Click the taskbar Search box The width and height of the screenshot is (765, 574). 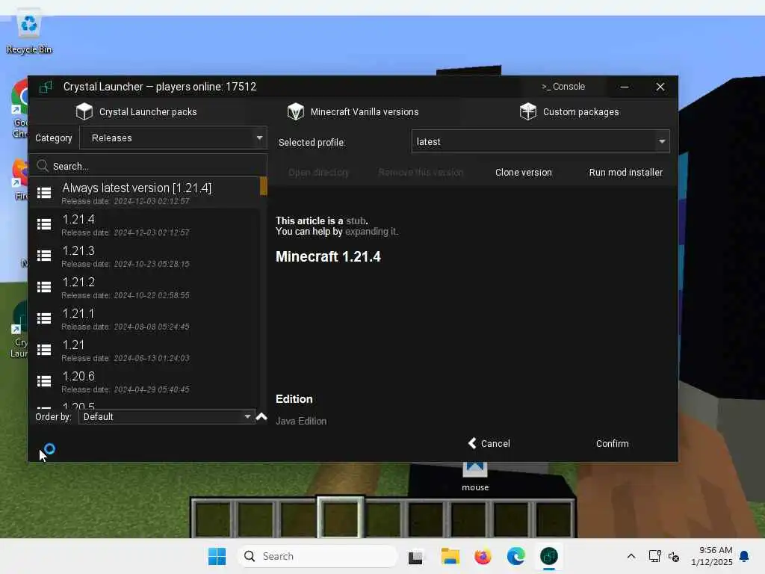point(317,556)
